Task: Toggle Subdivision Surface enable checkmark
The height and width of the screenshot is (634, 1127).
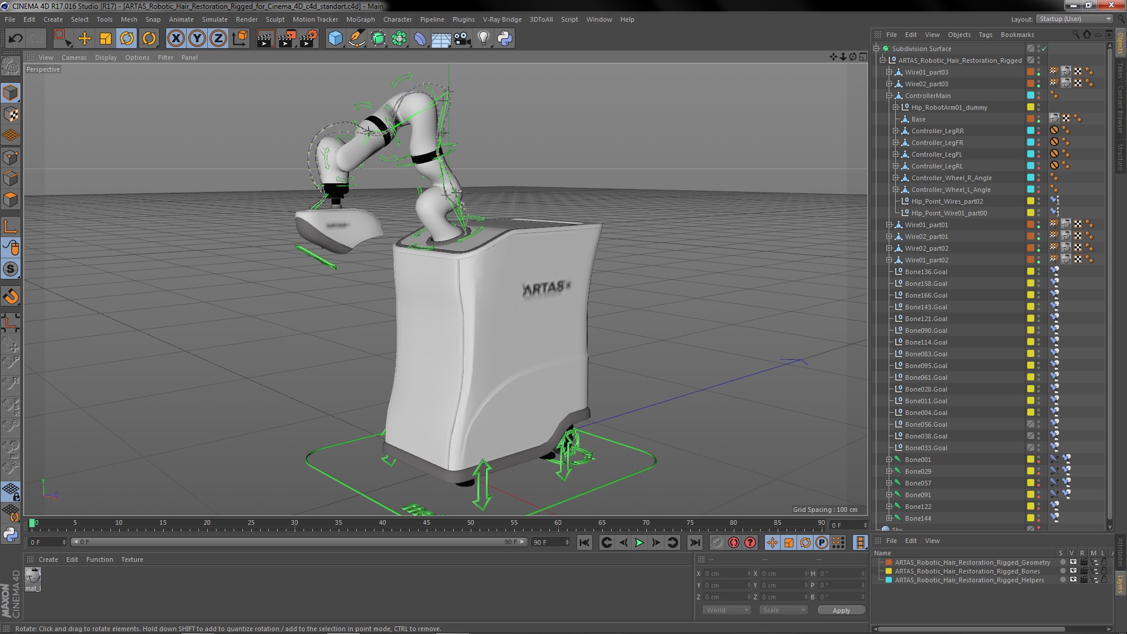Action: (x=1044, y=49)
